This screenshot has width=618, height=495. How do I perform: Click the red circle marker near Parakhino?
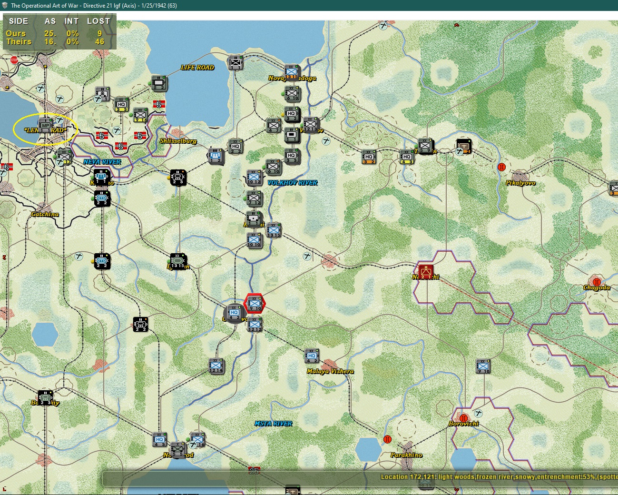(387, 439)
